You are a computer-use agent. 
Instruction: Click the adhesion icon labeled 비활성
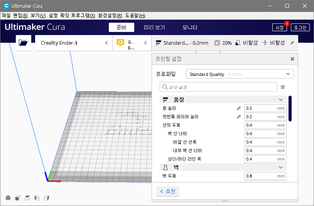pyautogui.click(x=265, y=43)
